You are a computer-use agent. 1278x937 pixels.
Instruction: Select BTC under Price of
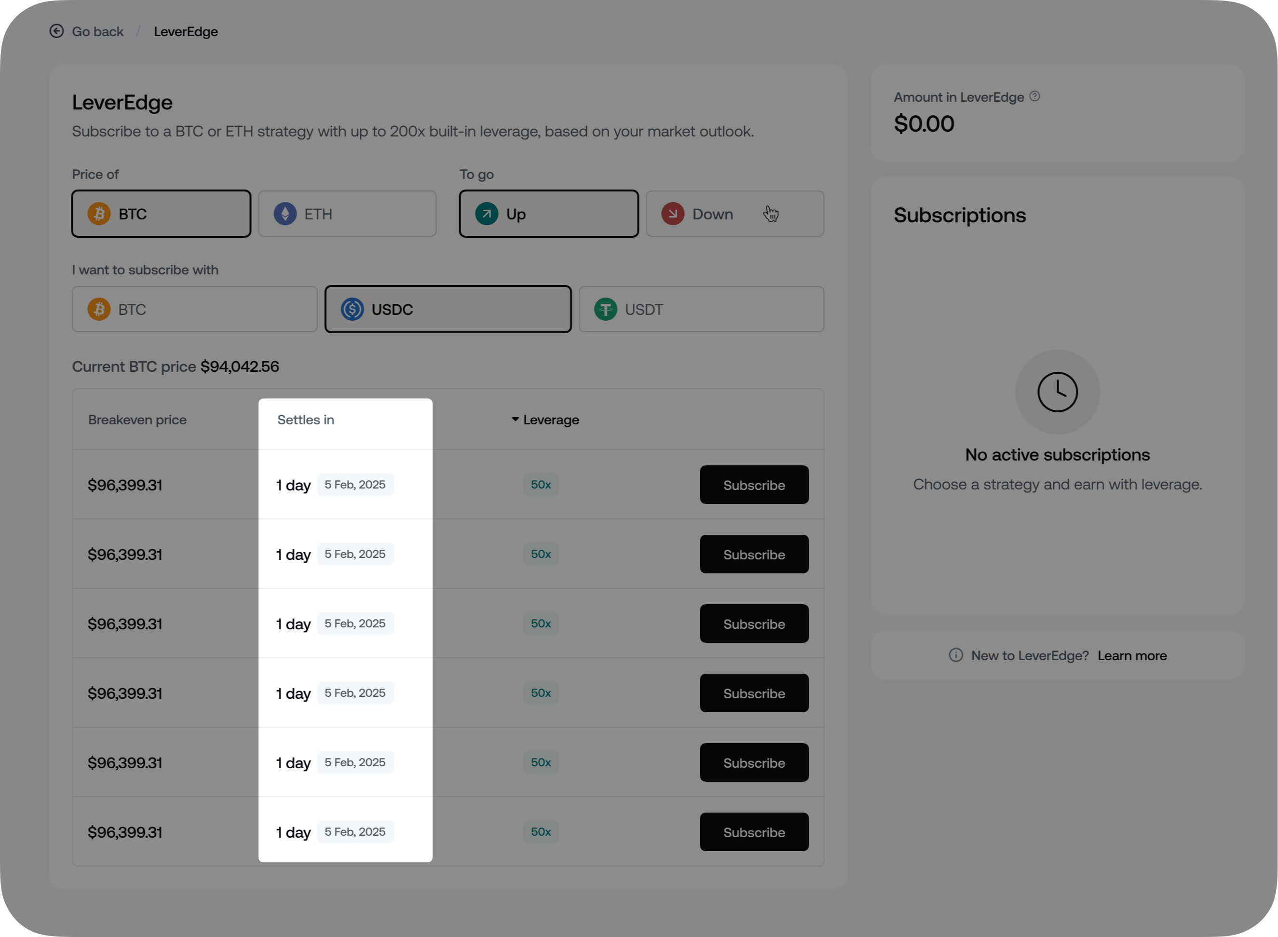(161, 214)
